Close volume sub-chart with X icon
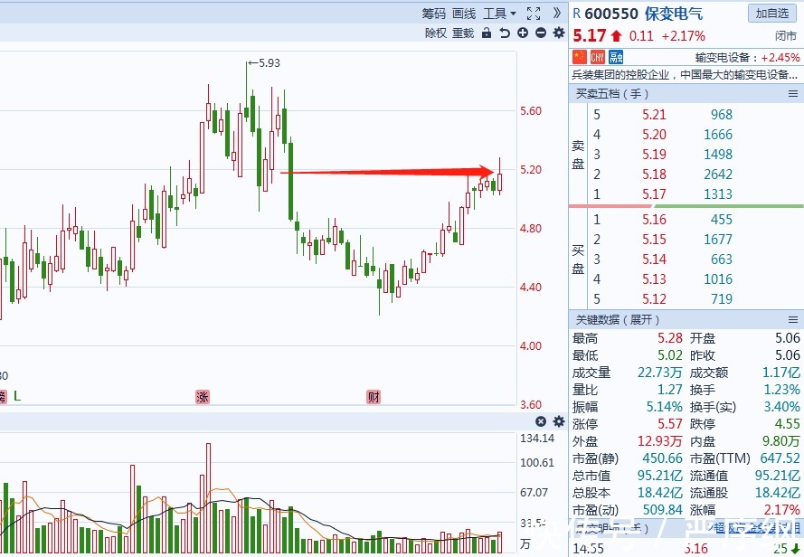The height and width of the screenshot is (557, 804). tap(541, 421)
